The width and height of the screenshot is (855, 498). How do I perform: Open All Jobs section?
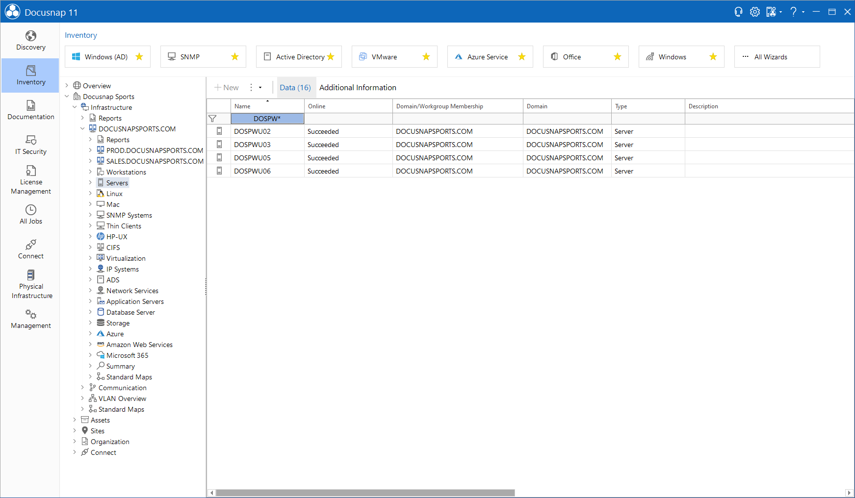pyautogui.click(x=30, y=215)
